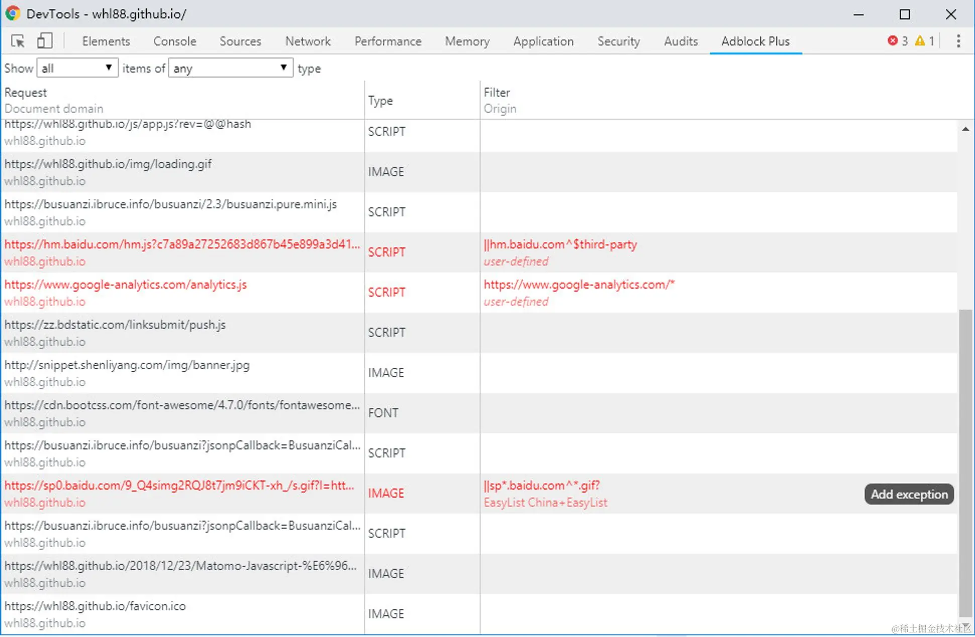
Task: Switch to the Console tab
Action: point(174,41)
